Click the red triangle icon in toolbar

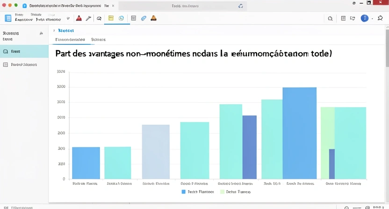coord(79,18)
